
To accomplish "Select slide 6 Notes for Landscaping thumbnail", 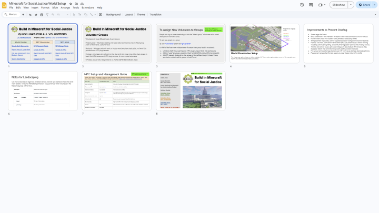I will 43,90.
